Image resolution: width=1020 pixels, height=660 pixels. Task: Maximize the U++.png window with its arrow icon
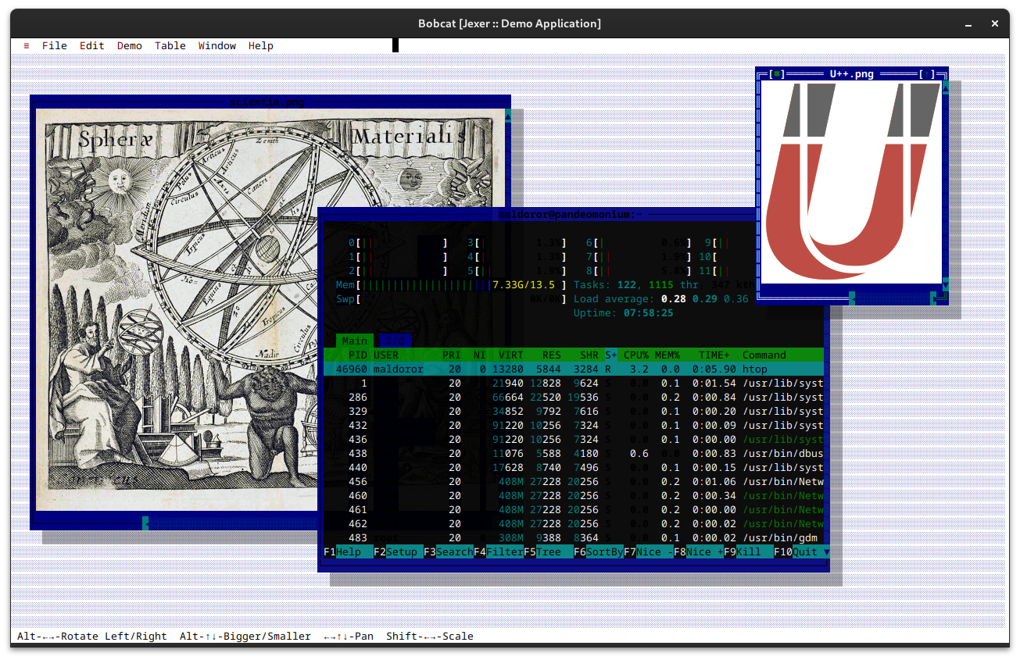tap(927, 74)
